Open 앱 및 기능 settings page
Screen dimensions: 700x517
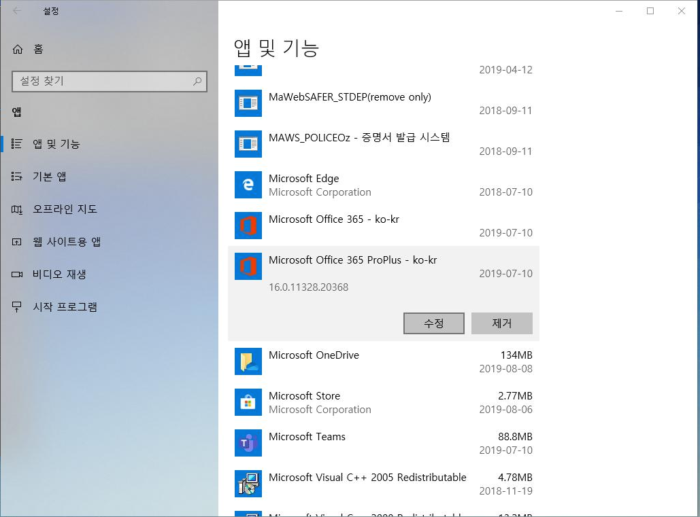(x=109, y=143)
